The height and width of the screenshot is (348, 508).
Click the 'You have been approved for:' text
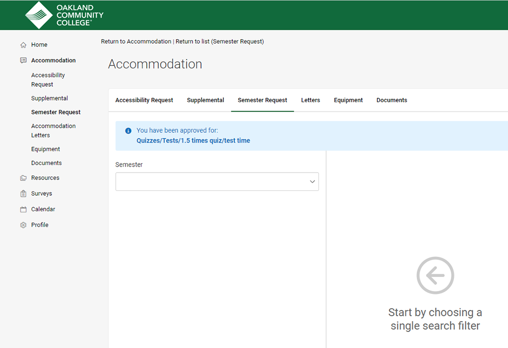[x=177, y=130]
